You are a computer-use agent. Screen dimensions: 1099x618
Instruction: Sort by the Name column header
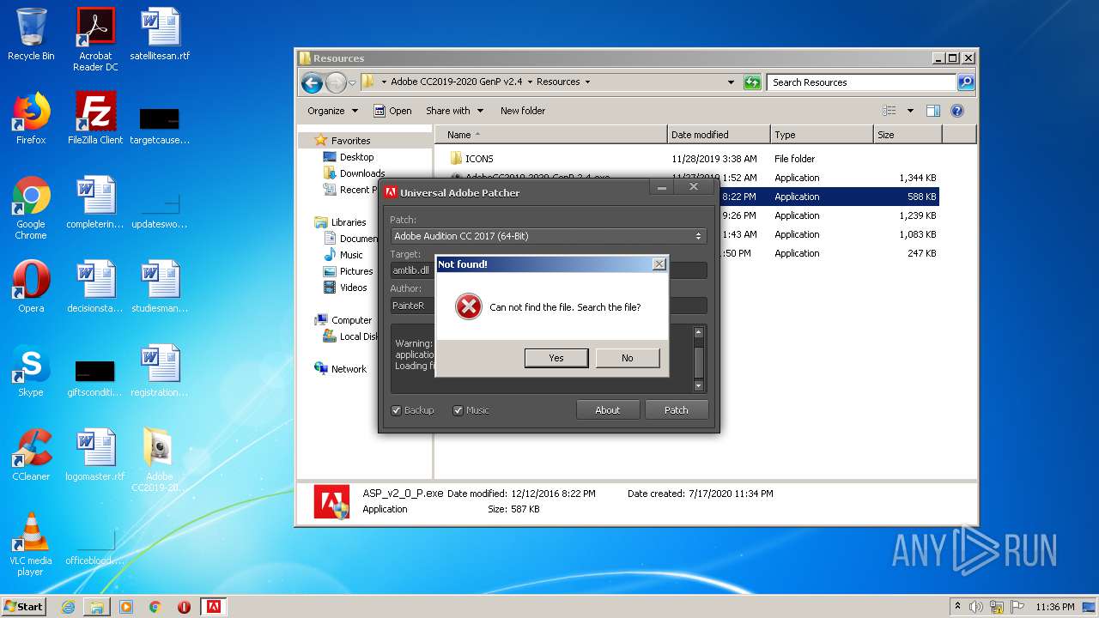pyautogui.click(x=551, y=135)
